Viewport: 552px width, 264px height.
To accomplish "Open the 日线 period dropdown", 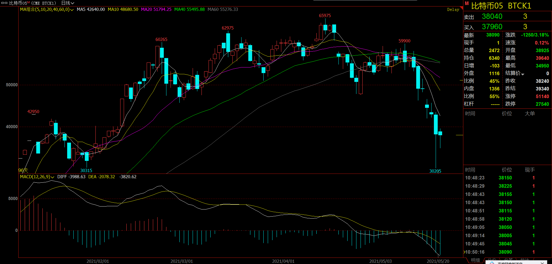I will 68,3.
